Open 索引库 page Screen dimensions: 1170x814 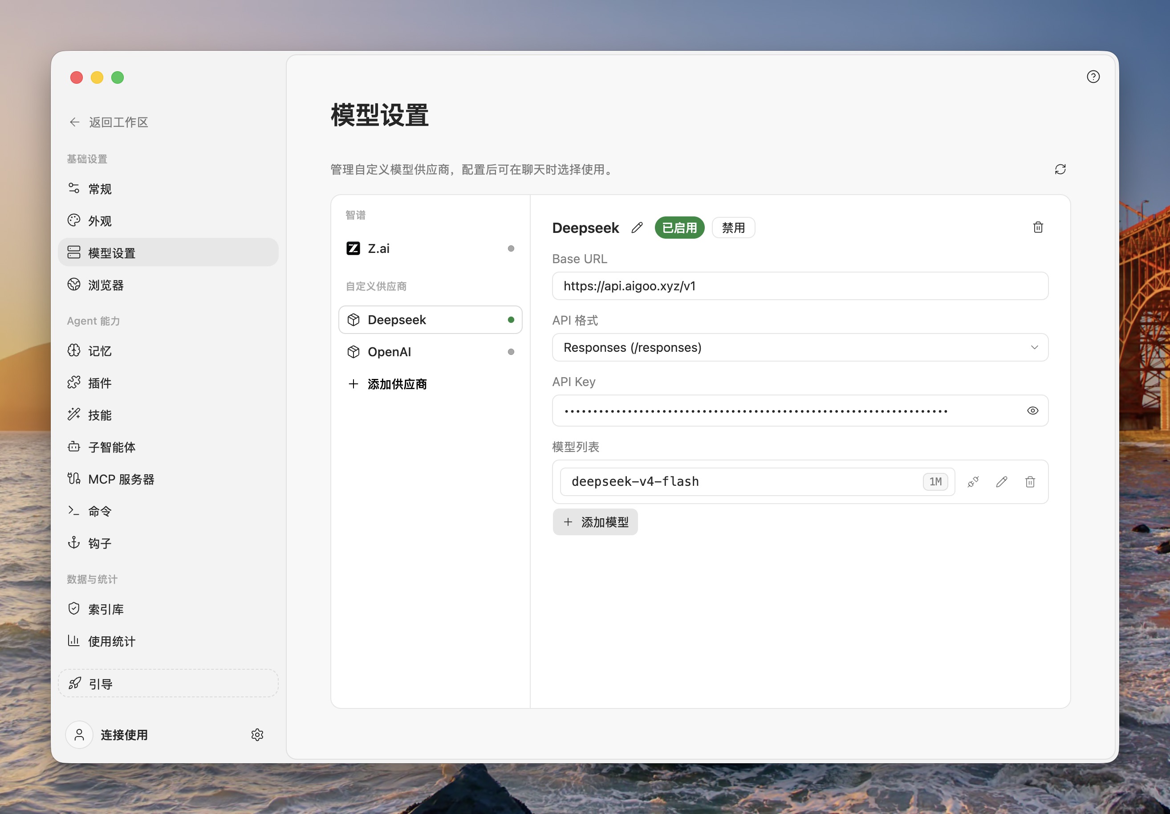click(x=168, y=609)
